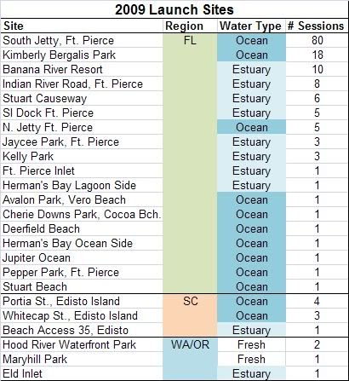Viewport: 349px width, 381px height.
Task: Select the Eld Inlet site cell
Action: tap(82, 373)
